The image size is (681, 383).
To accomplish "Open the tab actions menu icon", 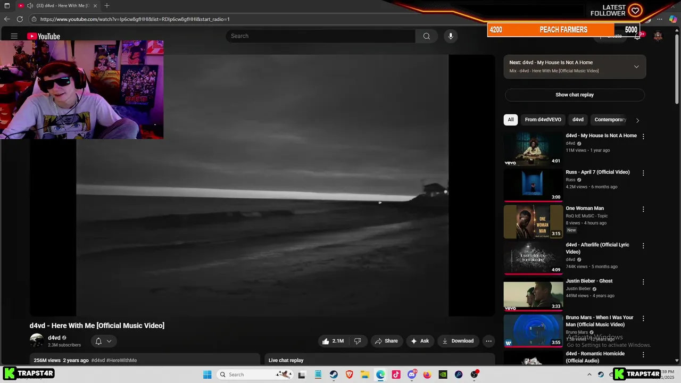I will click(x=7, y=5).
